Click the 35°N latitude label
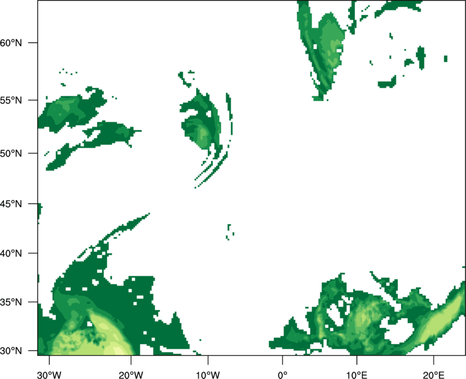Image resolution: width=466 pixels, height=379 pixels. [11, 302]
